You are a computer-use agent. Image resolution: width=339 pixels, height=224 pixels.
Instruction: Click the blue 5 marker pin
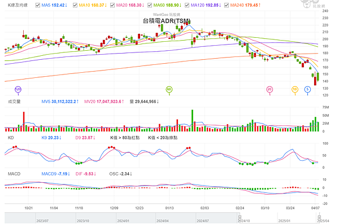(x=307, y=89)
